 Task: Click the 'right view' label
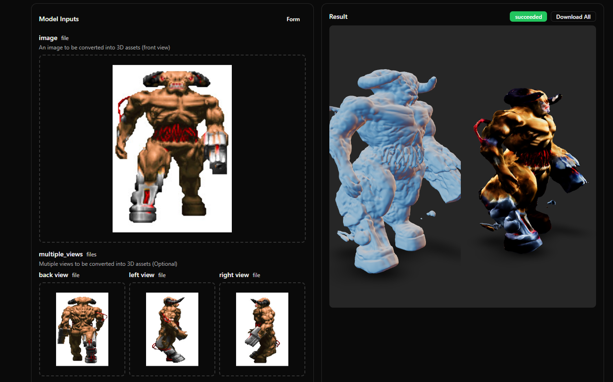pos(234,275)
